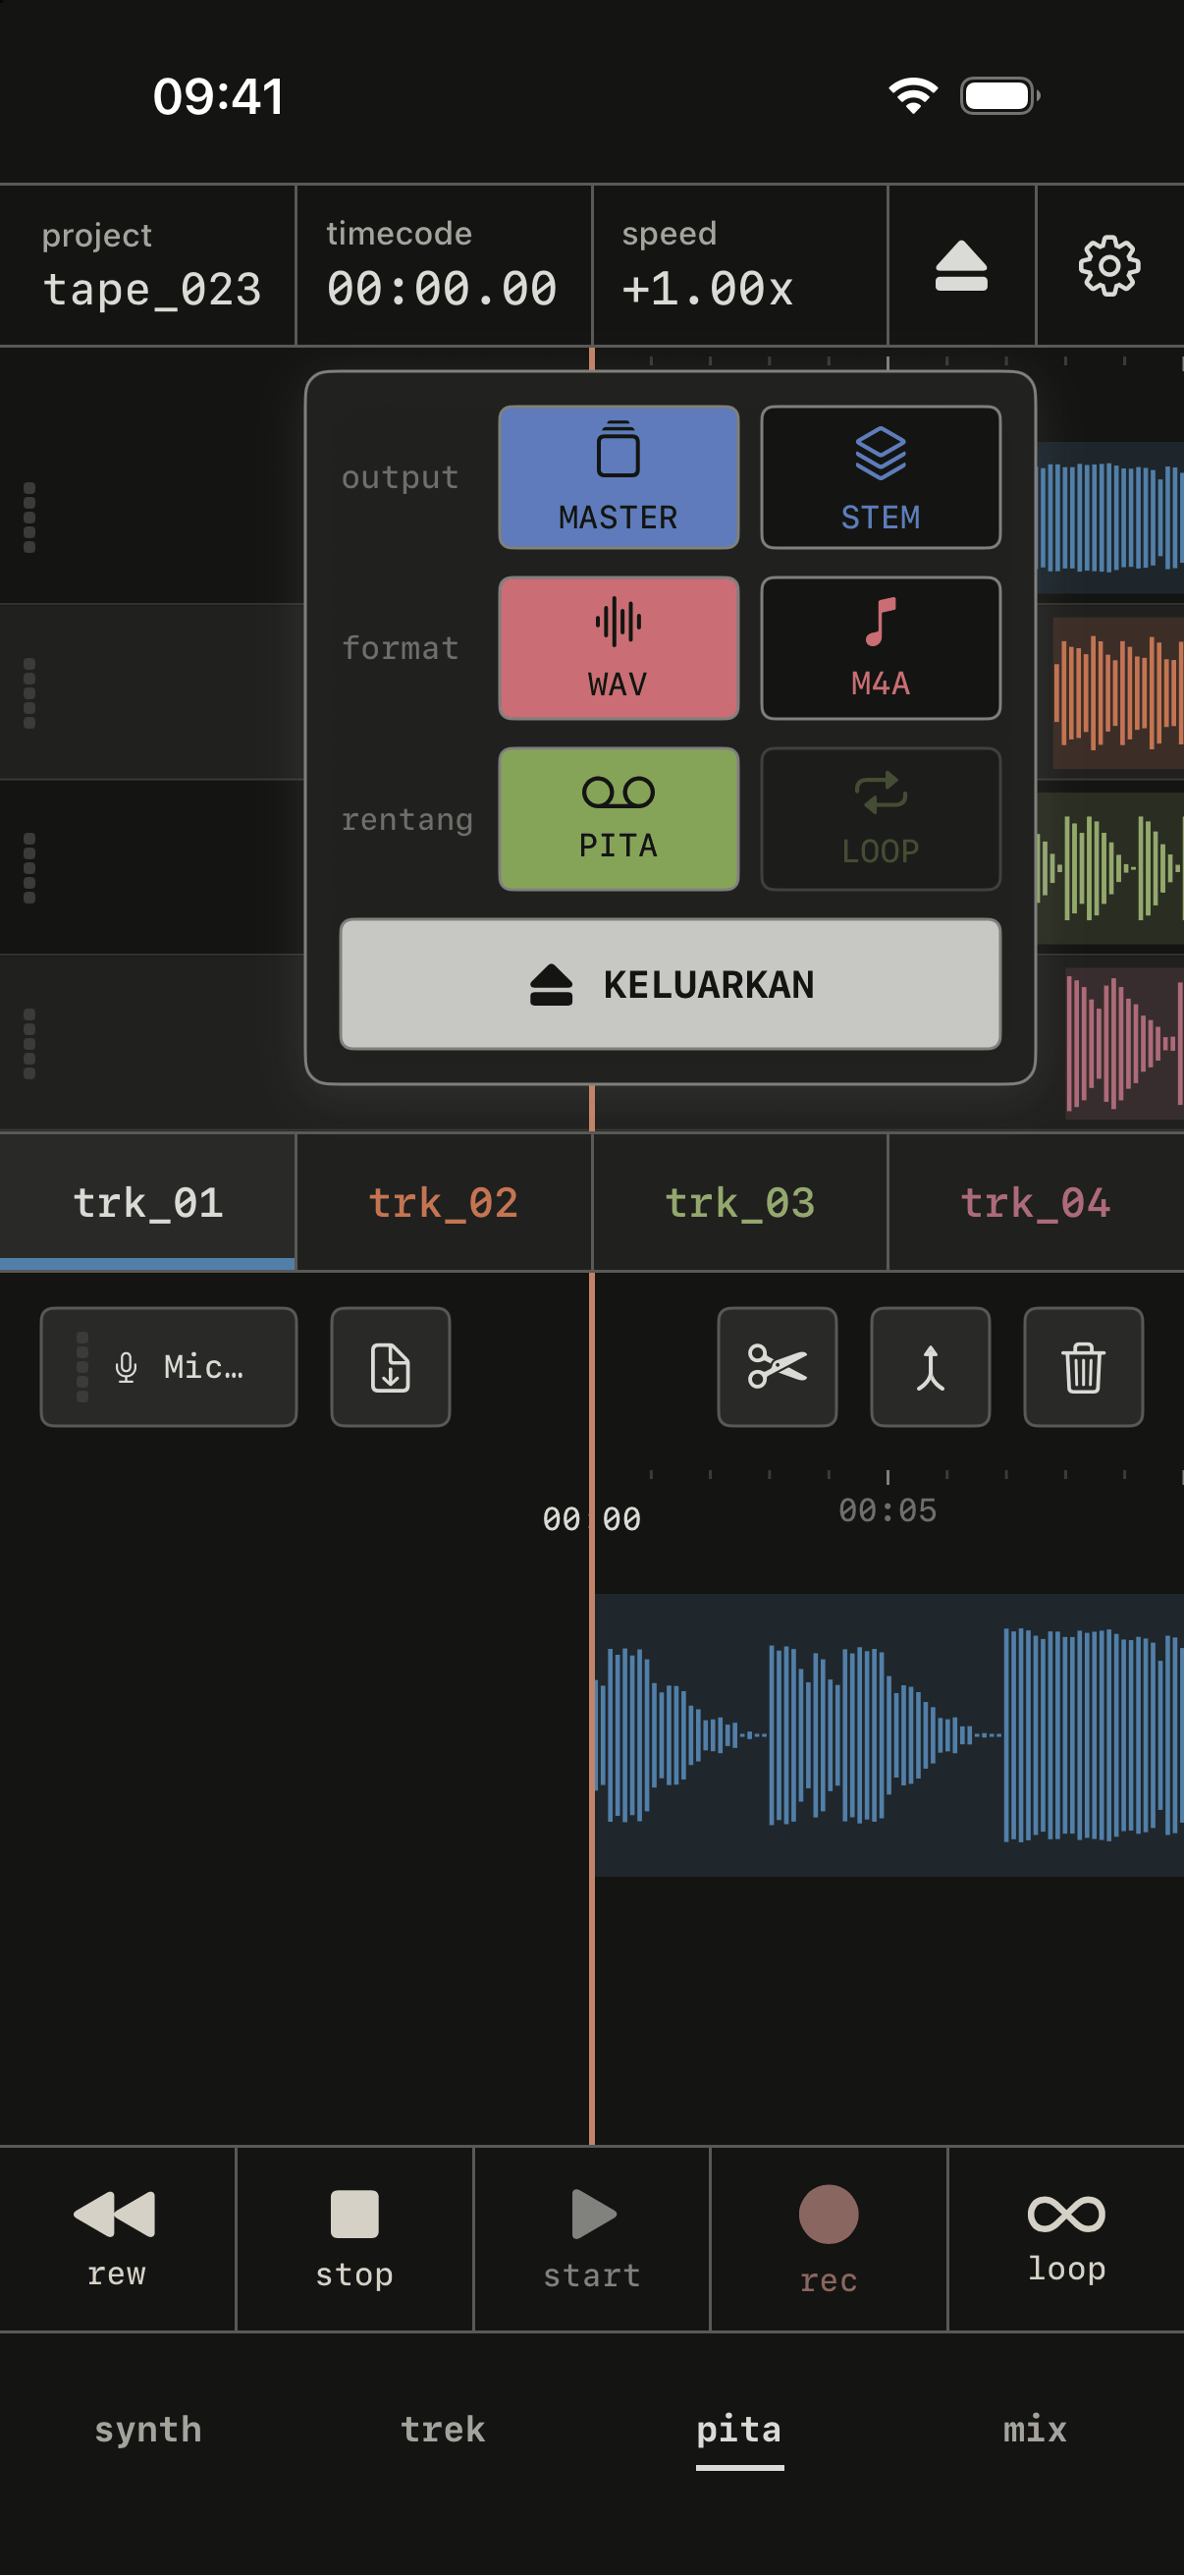This screenshot has height=2575, width=1184.
Task: Click the merge tracks icon
Action: tap(930, 1366)
